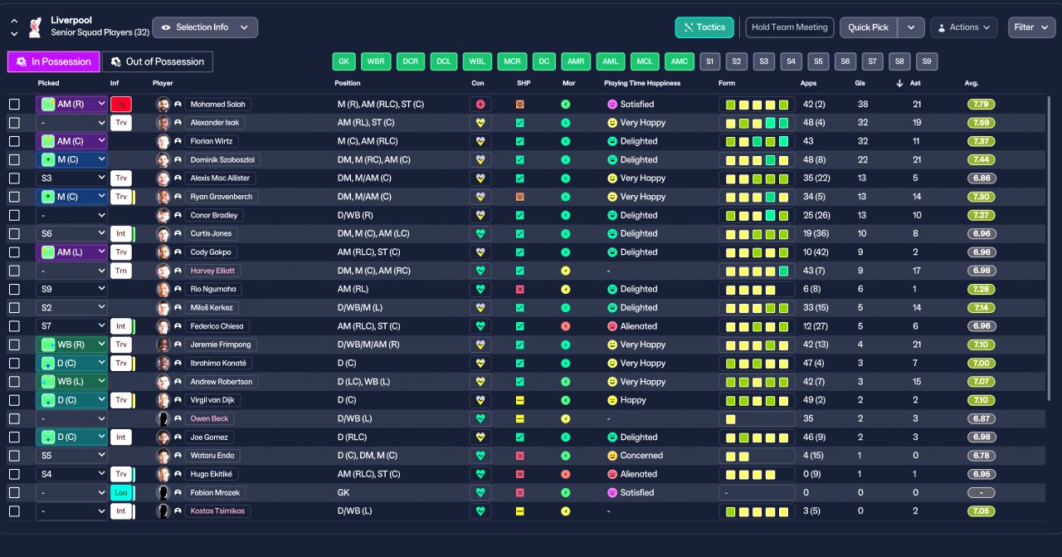Click Kostas Tsimikas's yellow sharpness icon
Viewport: 1062px width, 557px height.
[x=519, y=511]
